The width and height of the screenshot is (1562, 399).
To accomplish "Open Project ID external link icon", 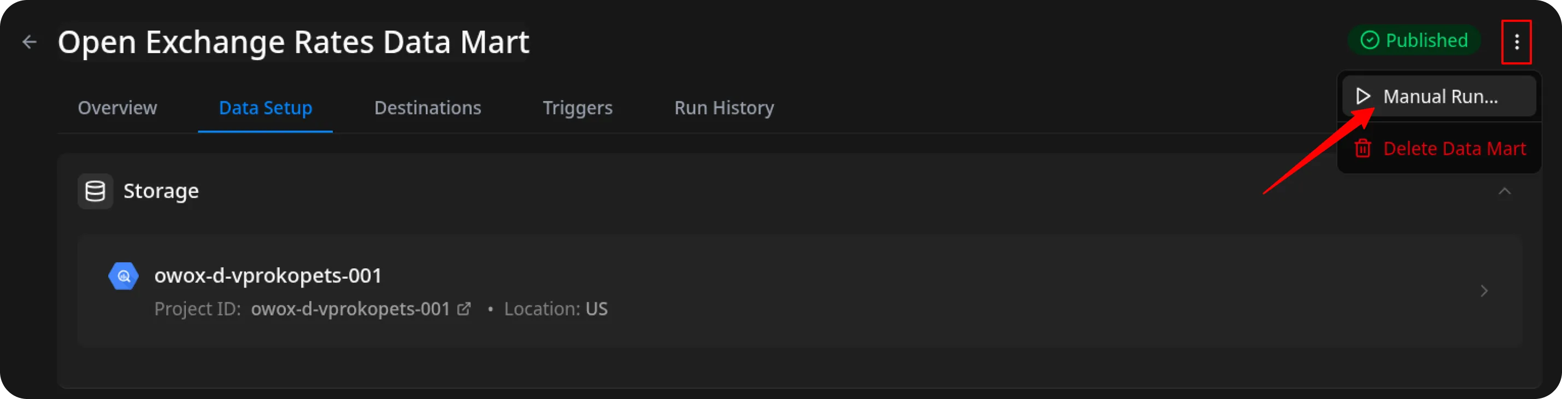I will coord(464,309).
